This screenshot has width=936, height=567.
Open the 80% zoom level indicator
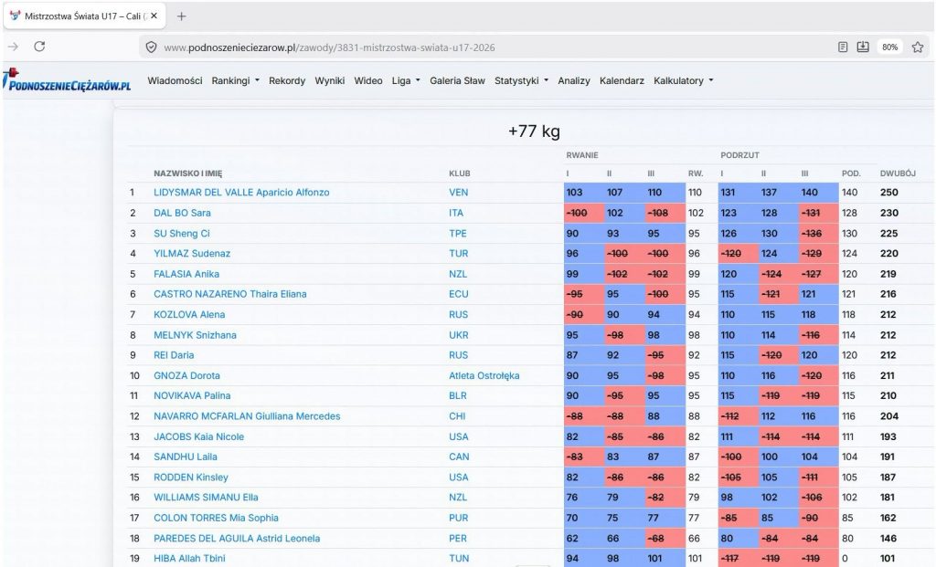[889, 47]
